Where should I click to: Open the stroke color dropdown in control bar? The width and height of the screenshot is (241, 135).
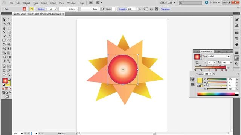pos(35,9)
